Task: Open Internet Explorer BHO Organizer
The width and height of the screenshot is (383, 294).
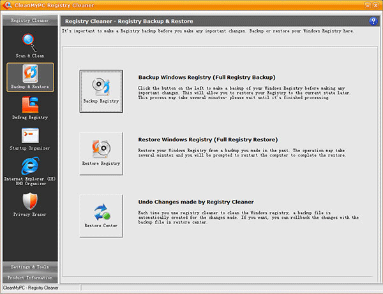Action: 30,167
